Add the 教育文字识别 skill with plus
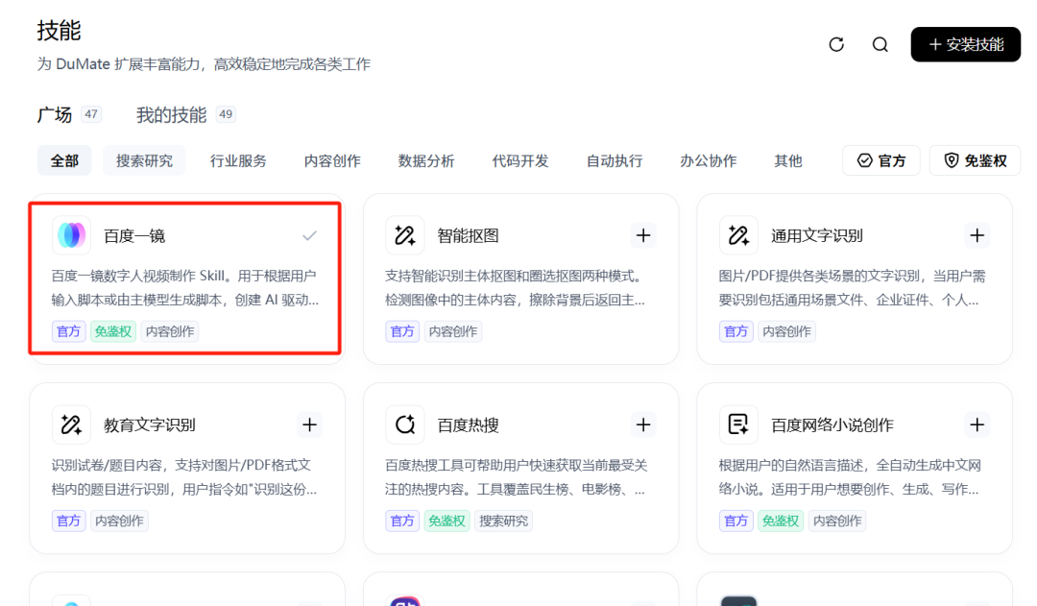 [309, 424]
